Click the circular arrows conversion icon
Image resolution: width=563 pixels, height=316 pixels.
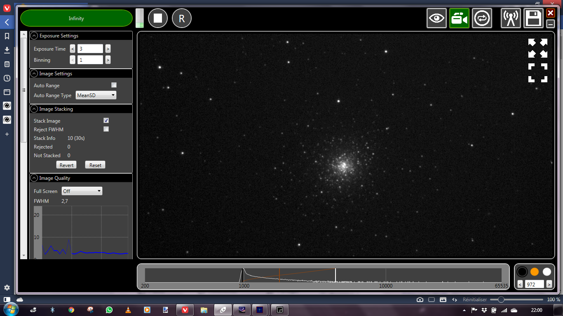[482, 19]
